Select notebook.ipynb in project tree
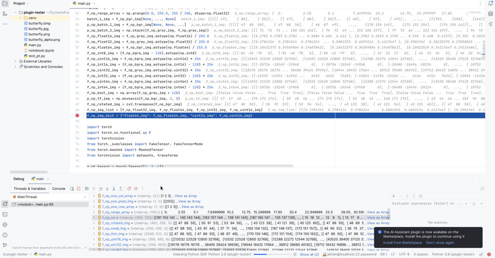The height and width of the screenshot is (258, 495). click(x=41, y=51)
